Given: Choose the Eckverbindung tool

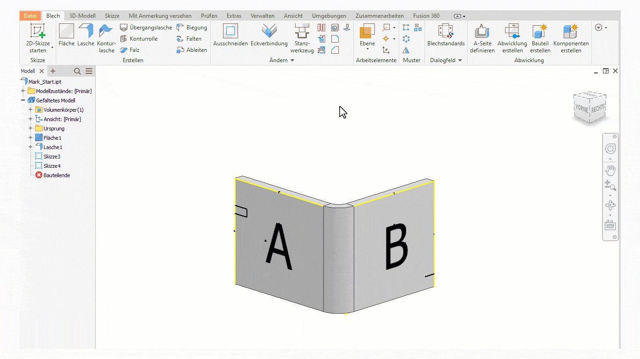Looking at the screenshot, I should [269, 35].
